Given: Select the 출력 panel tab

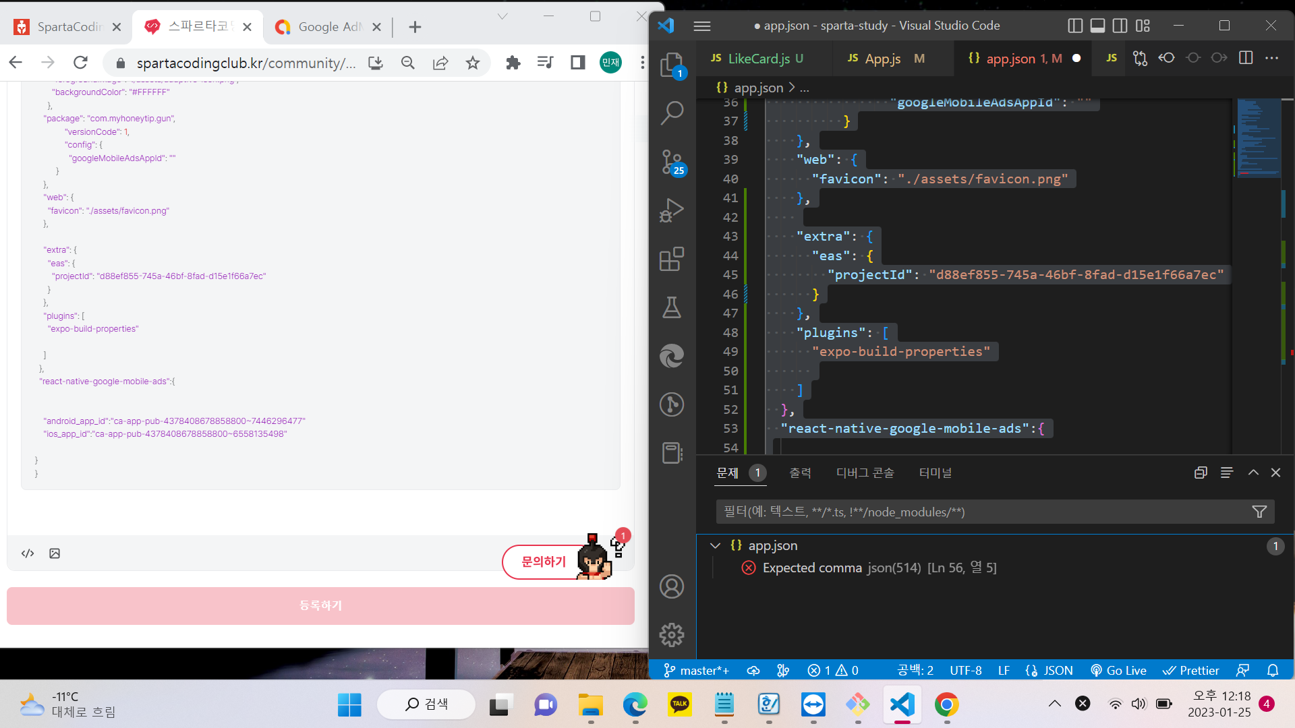Looking at the screenshot, I should [x=800, y=473].
